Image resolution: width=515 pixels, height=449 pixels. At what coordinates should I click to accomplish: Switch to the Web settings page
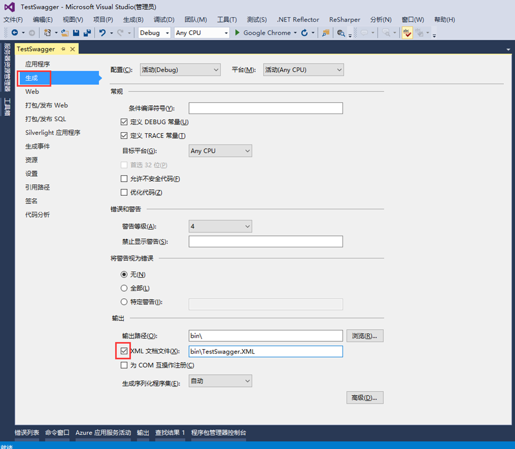tap(32, 91)
